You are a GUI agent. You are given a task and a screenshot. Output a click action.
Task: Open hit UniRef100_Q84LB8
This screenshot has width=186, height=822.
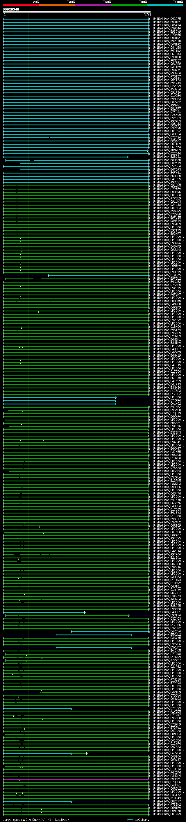167,48
